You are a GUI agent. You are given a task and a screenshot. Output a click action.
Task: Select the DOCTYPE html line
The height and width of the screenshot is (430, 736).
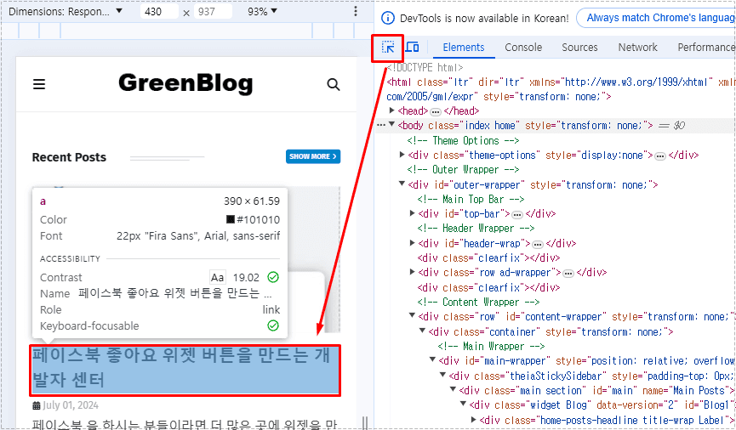pos(425,67)
